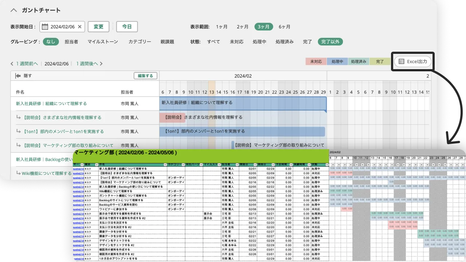Click the 処理中 orange legend swatch
The height and width of the screenshot is (262, 466).
click(337, 61)
